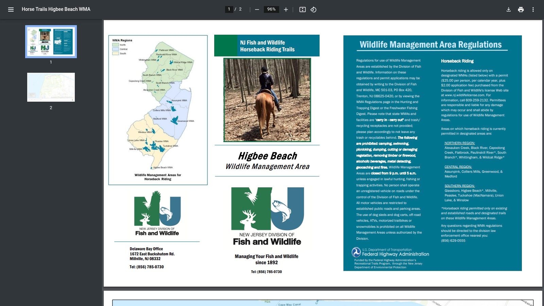Viewport: 544px width, 306px height.
Task: Click the large NJ Fish and Wildlife logo
Action: coord(267,217)
